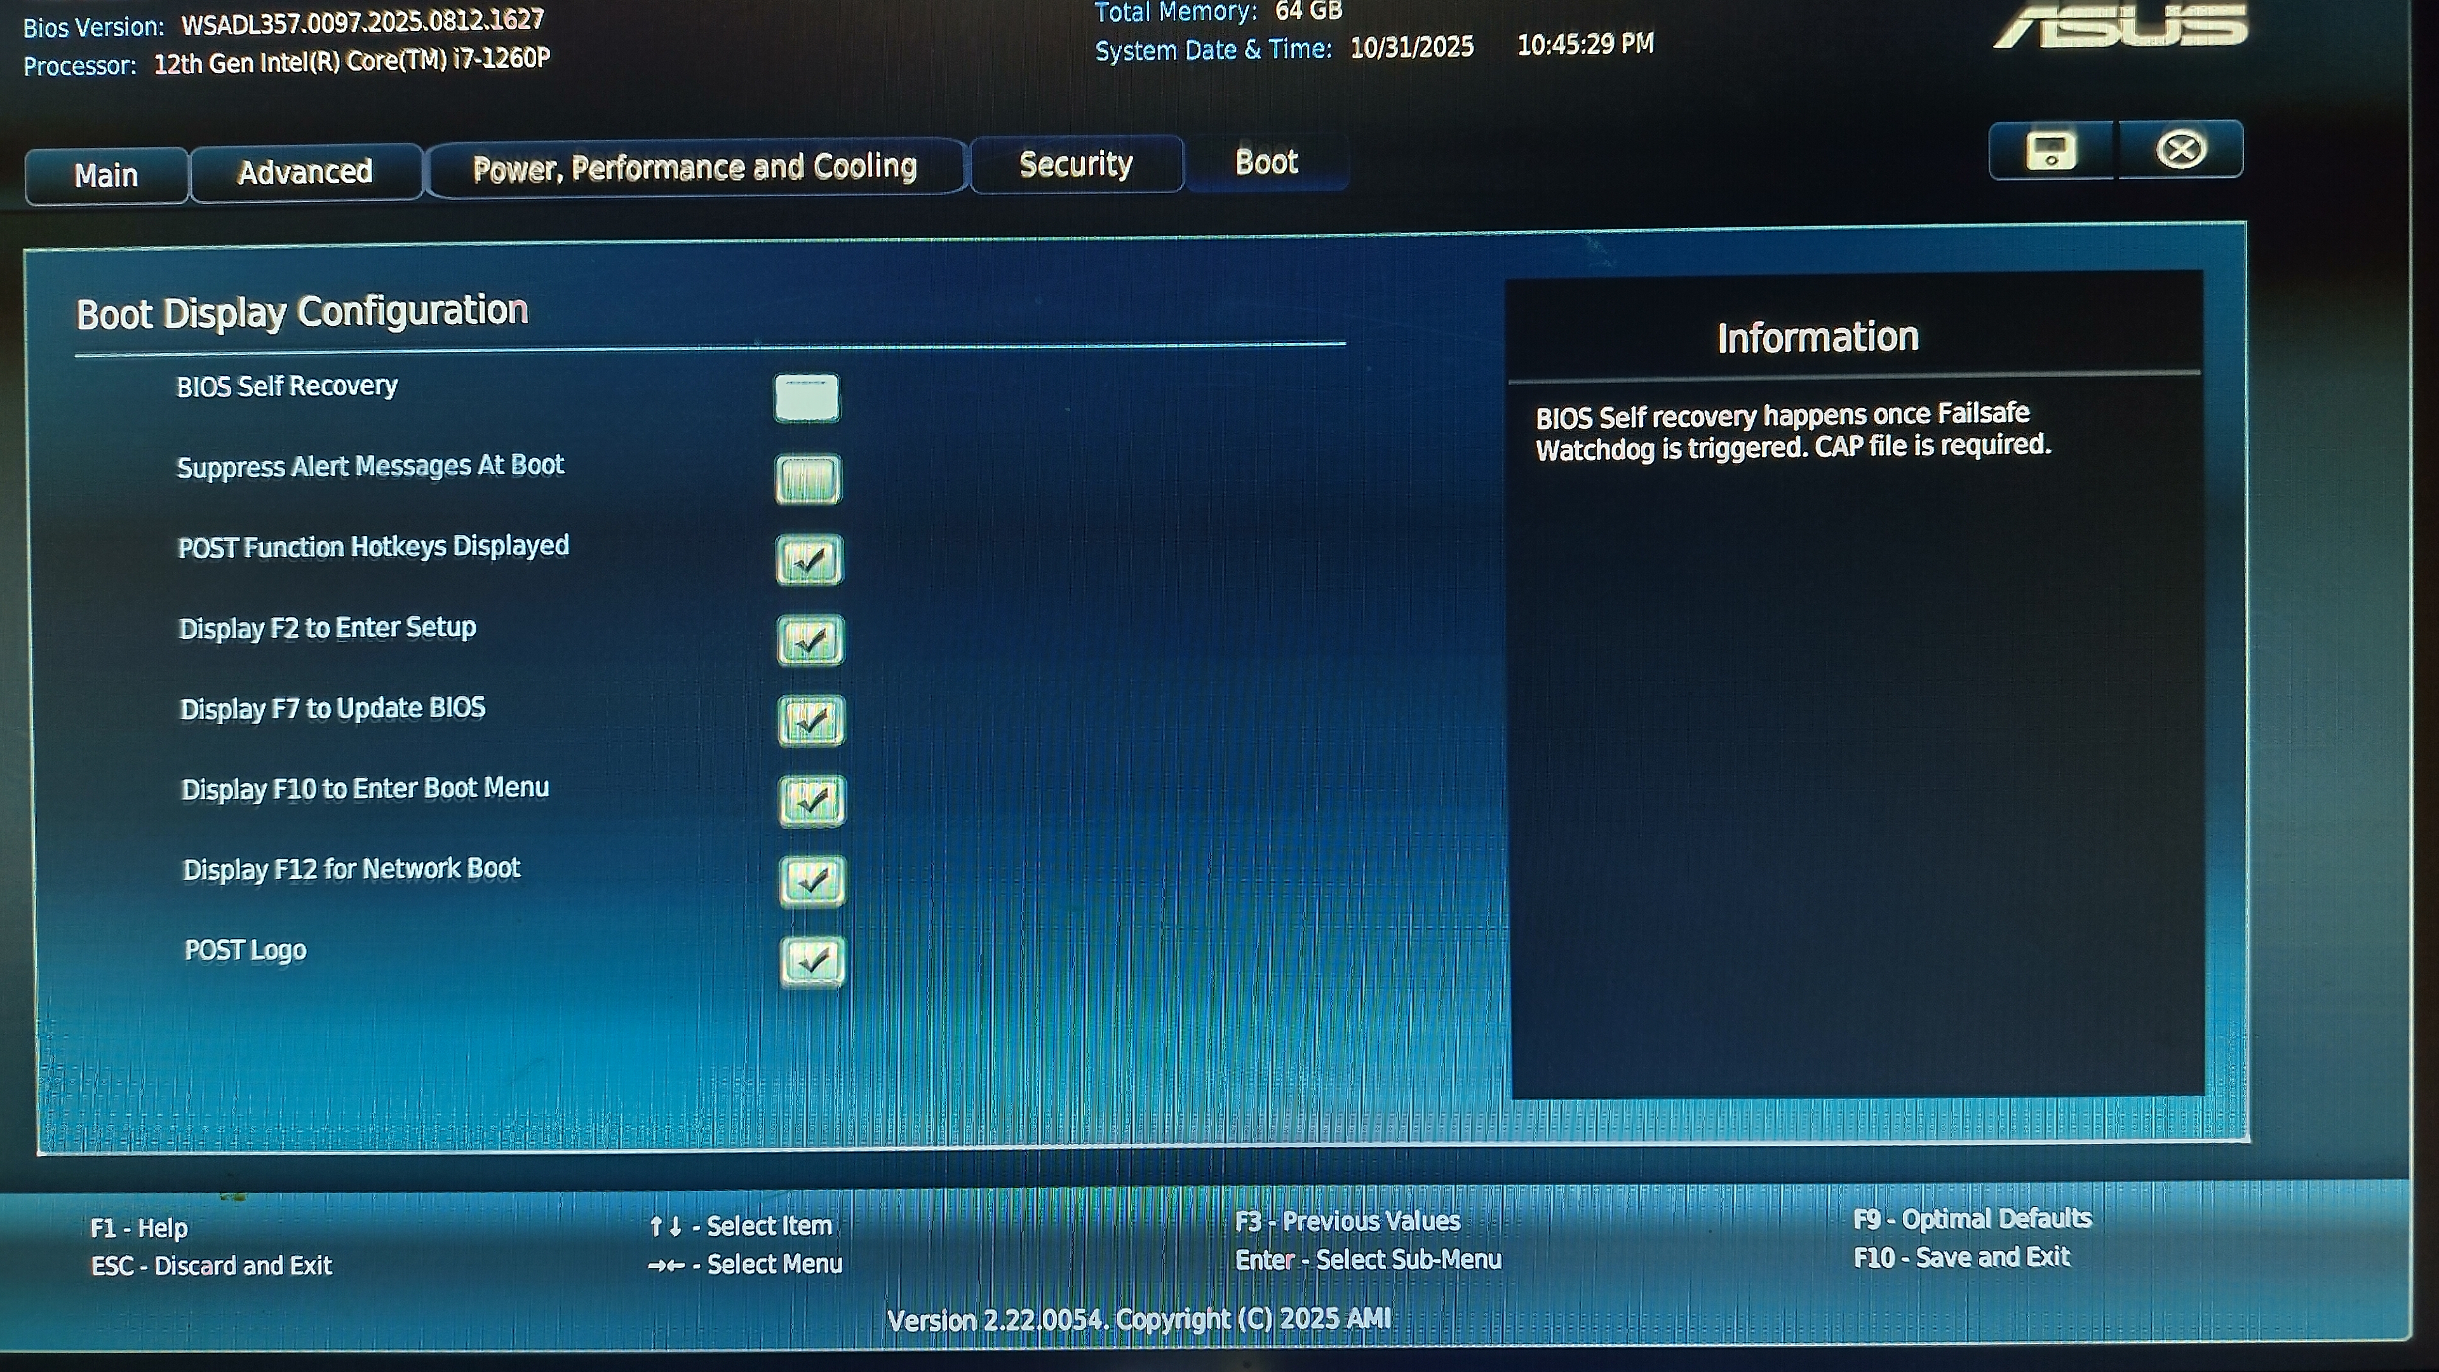Go to the Security tab
The image size is (2439, 1372).
pos(1075,165)
